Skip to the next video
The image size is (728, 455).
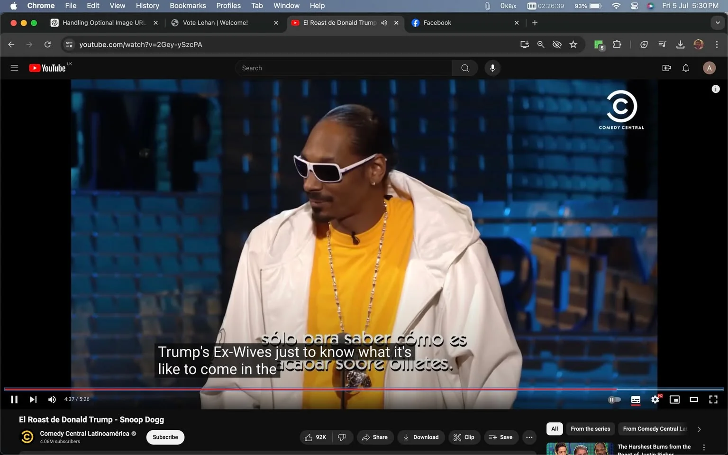[33, 400]
